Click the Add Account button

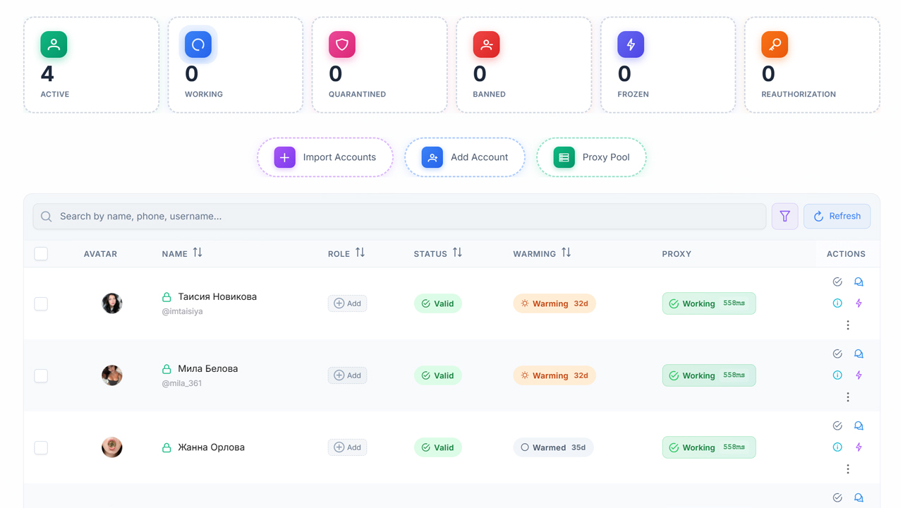coord(465,157)
